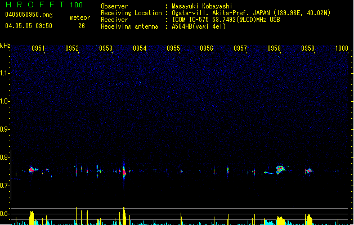Click the 0.6 kHz axis label
The width and height of the screenshot is (354, 225).
[x=5, y=214]
